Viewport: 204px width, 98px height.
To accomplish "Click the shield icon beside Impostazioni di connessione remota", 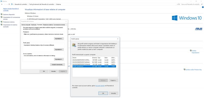I will pyautogui.click(x=2, y=17).
